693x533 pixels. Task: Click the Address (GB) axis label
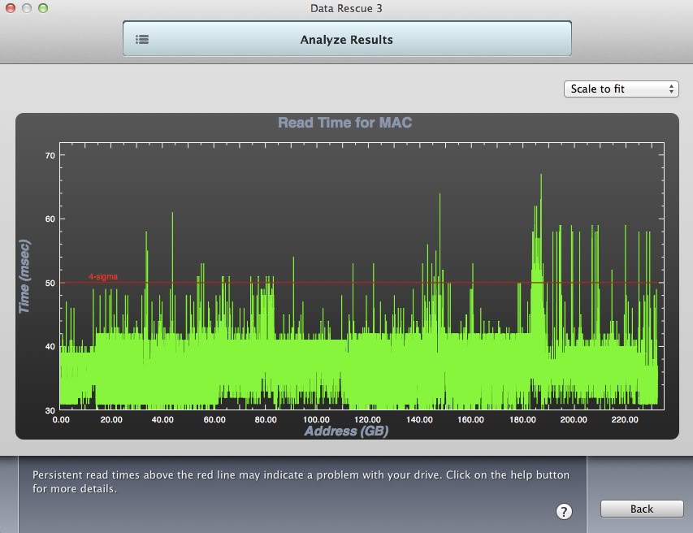point(346,431)
